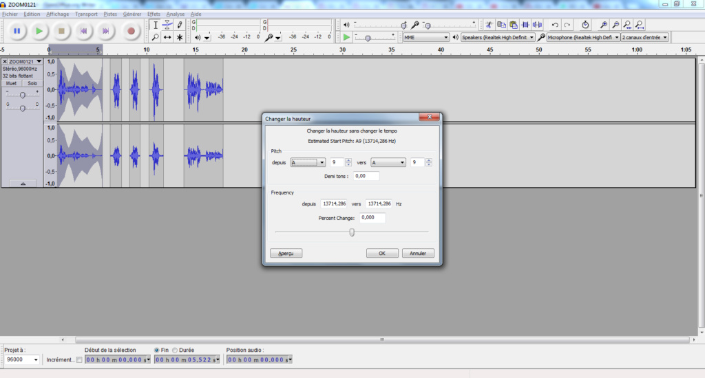This screenshot has height=378, width=705.
Task: Click the Silence audio icon
Action: click(537, 25)
